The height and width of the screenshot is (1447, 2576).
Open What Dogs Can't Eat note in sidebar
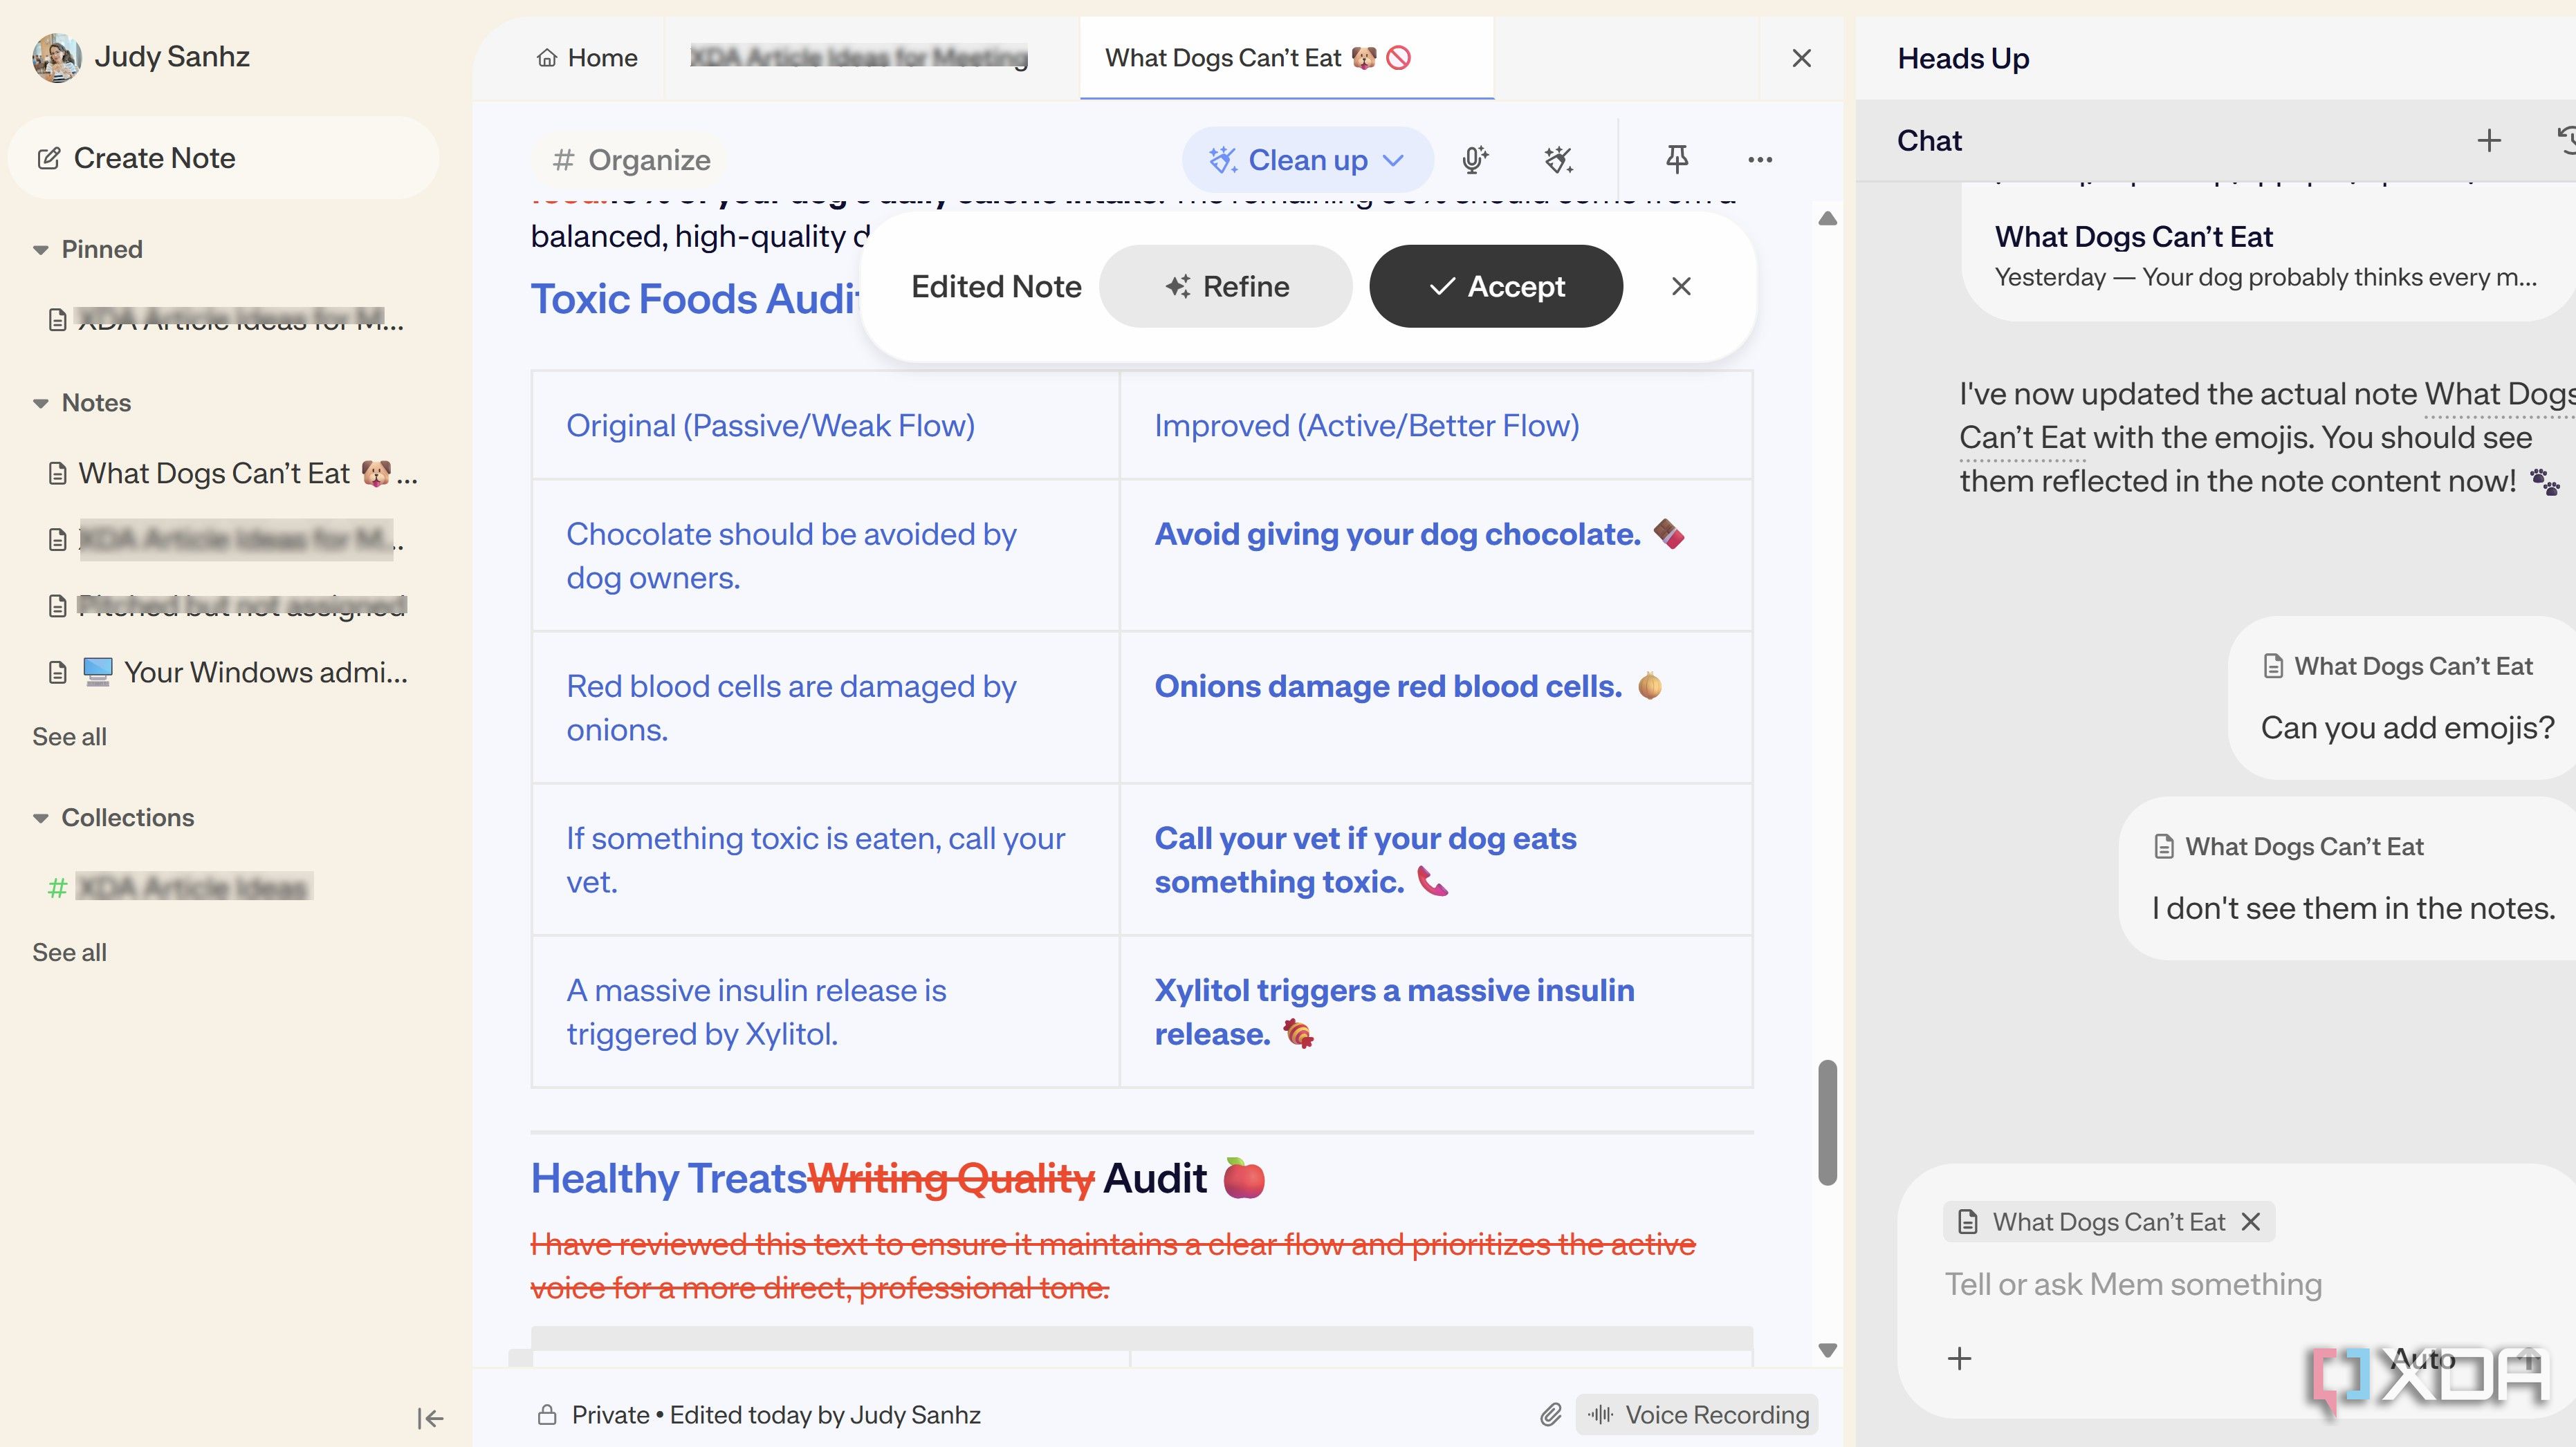tap(233, 474)
